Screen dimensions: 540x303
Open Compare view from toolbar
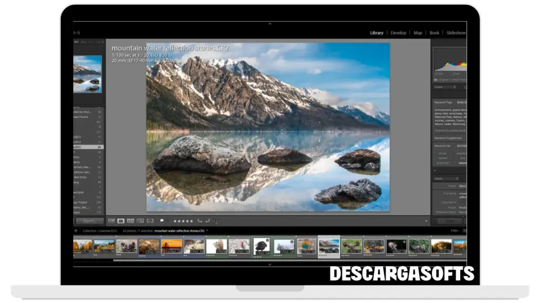tap(130, 221)
